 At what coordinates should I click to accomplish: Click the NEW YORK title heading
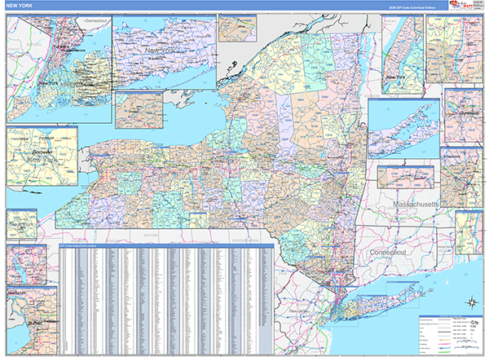pyautogui.click(x=19, y=6)
